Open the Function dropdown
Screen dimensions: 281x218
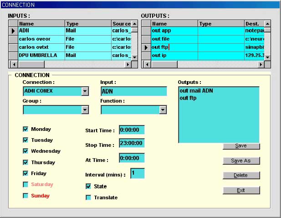coord(163,110)
